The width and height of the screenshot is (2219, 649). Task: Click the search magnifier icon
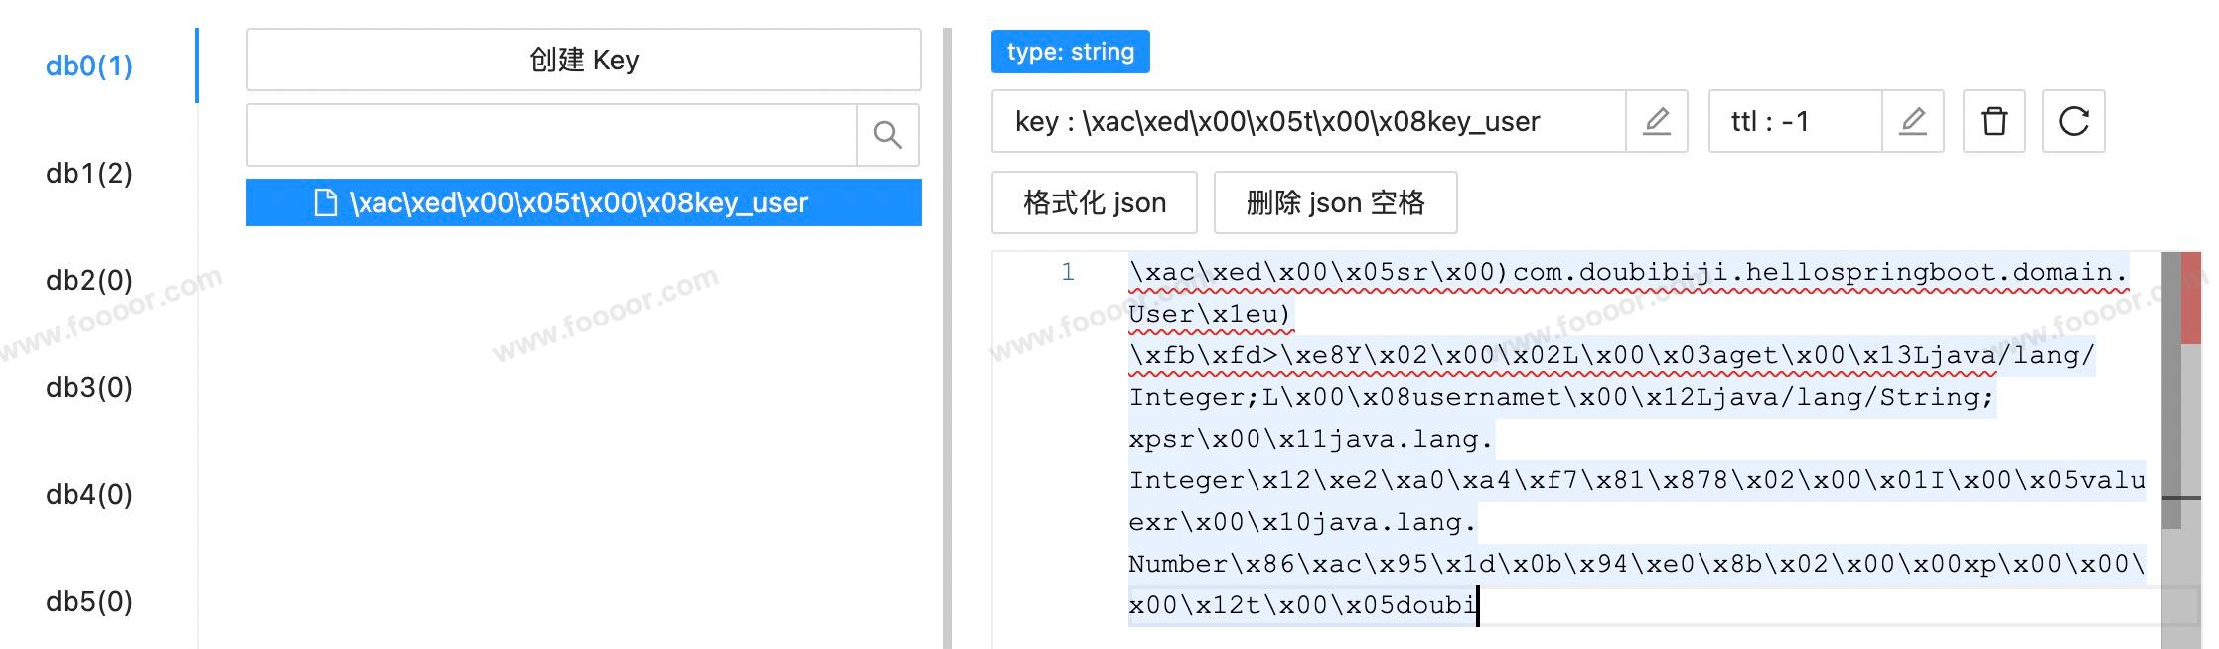[887, 135]
